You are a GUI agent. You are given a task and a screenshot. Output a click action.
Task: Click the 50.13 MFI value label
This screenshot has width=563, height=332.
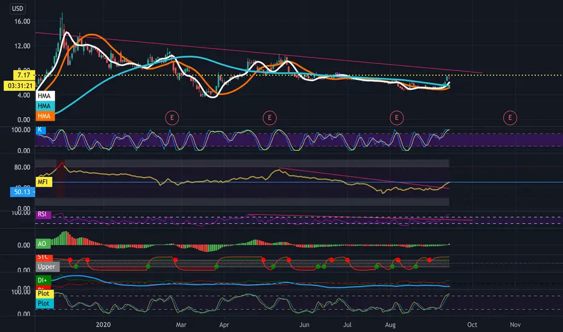point(22,192)
